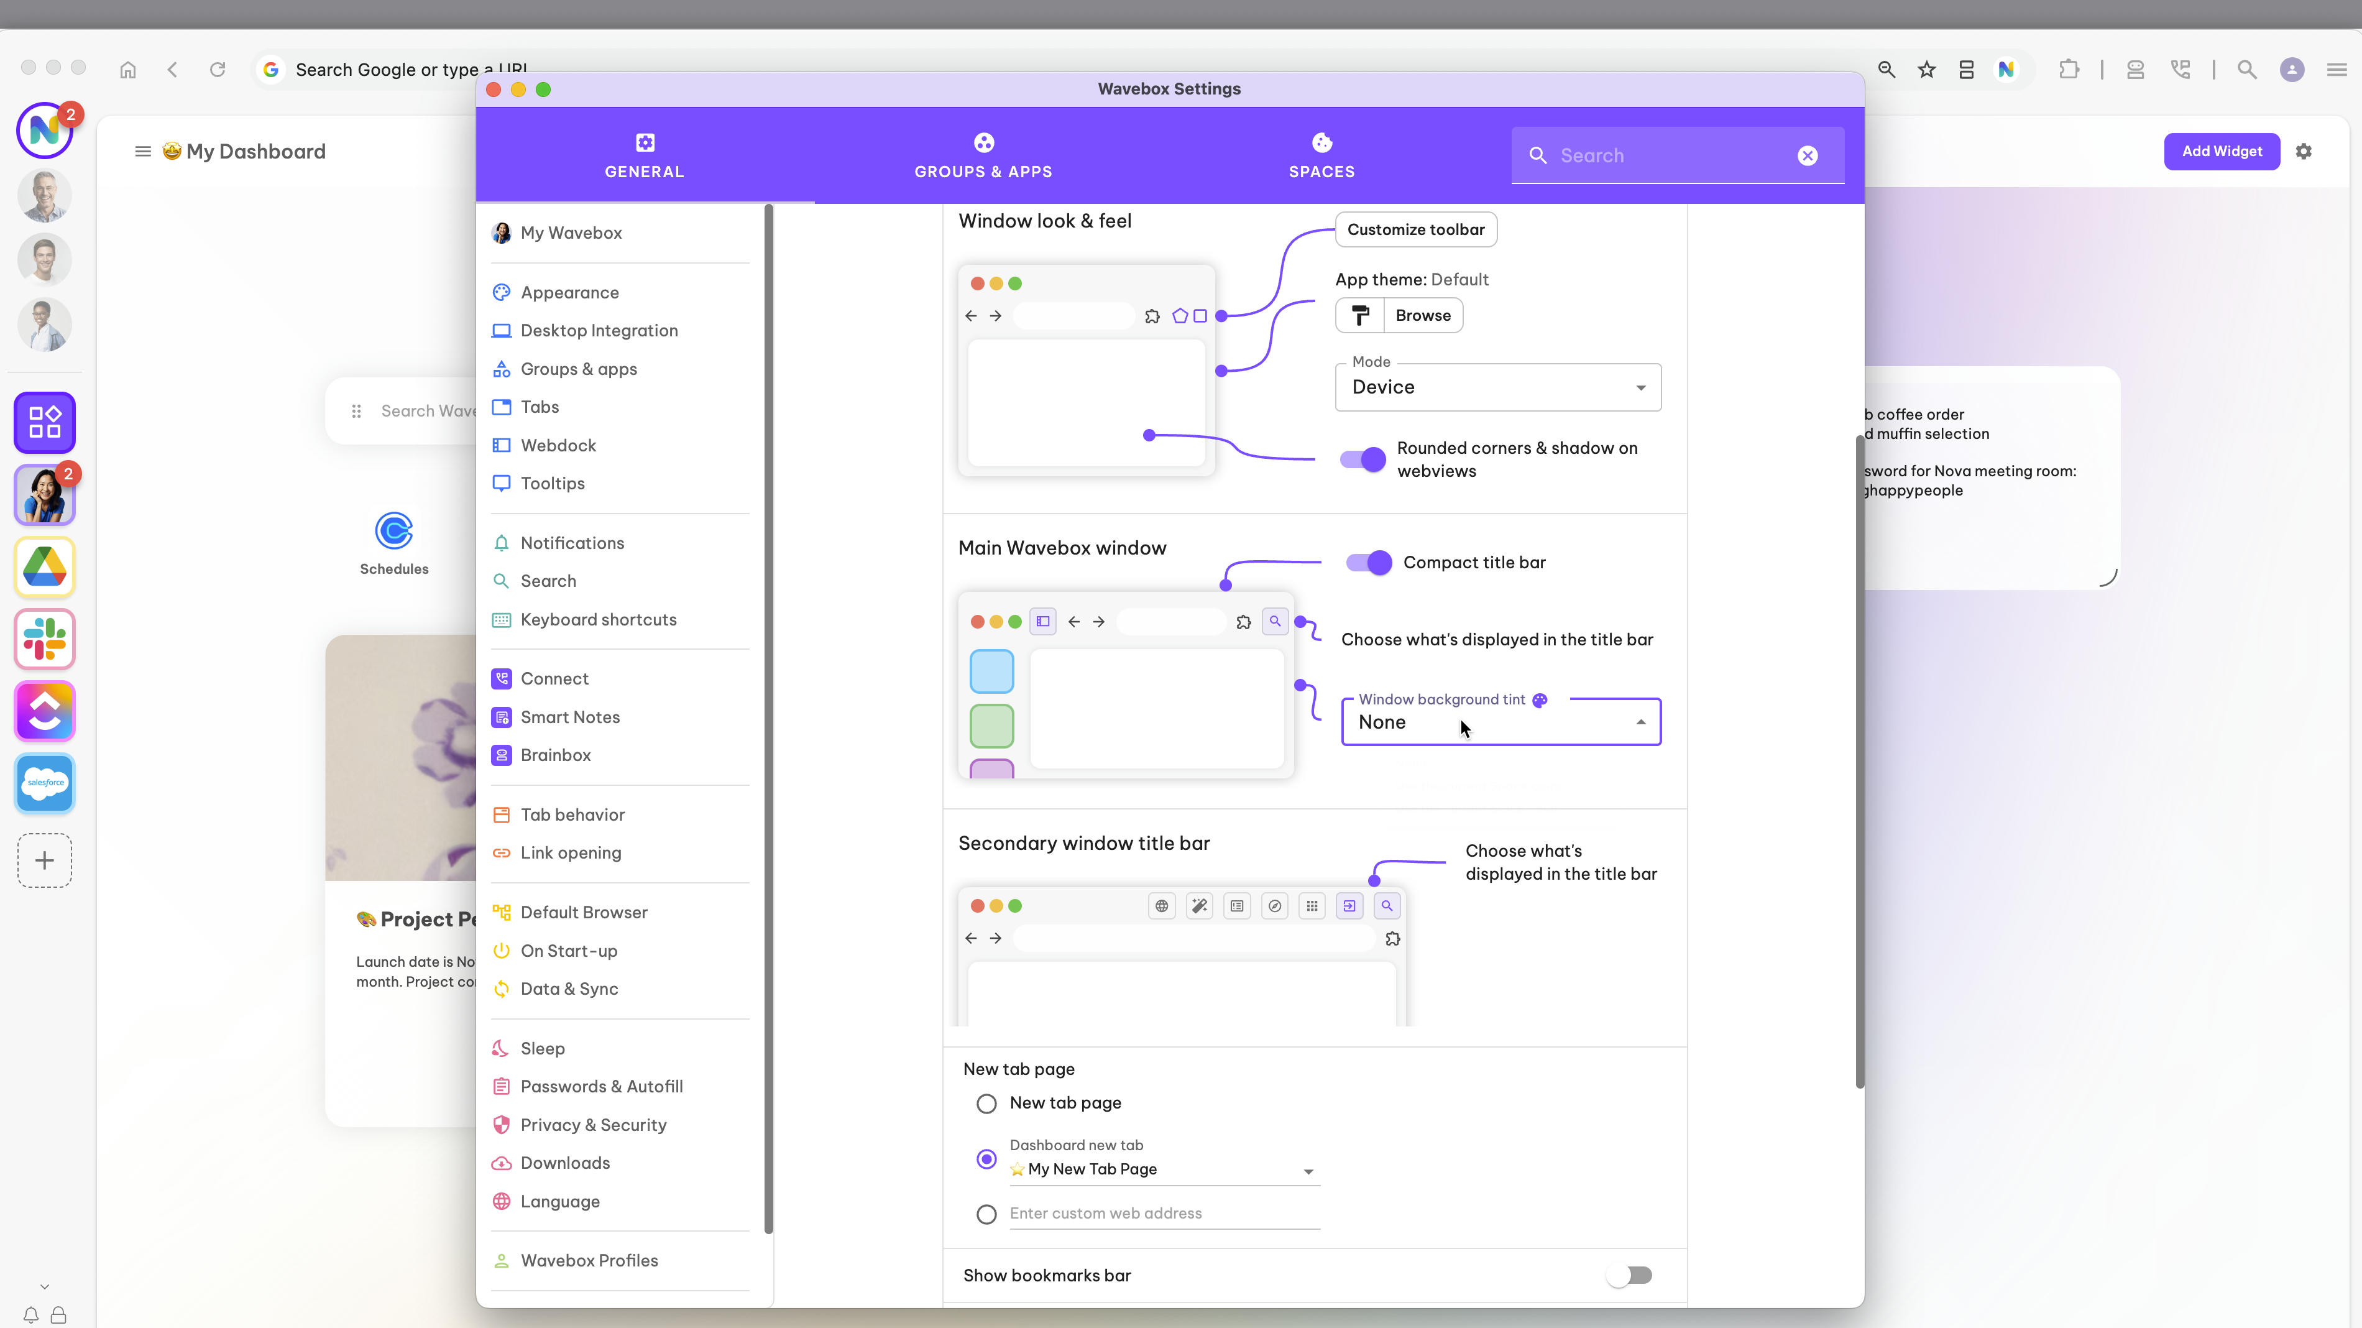Switch to the GROUPS & APPS tab
2362x1328 pixels.
(983, 156)
